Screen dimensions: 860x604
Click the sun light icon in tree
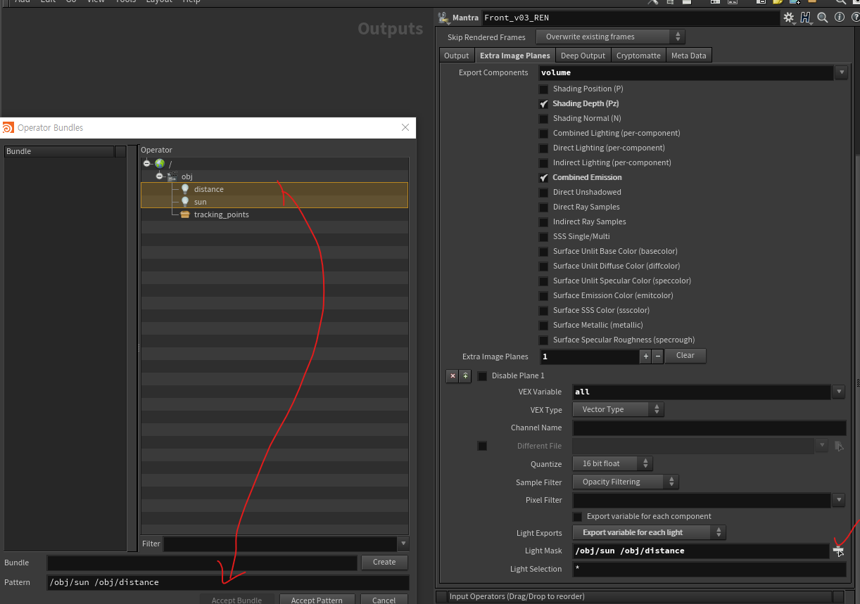185,202
